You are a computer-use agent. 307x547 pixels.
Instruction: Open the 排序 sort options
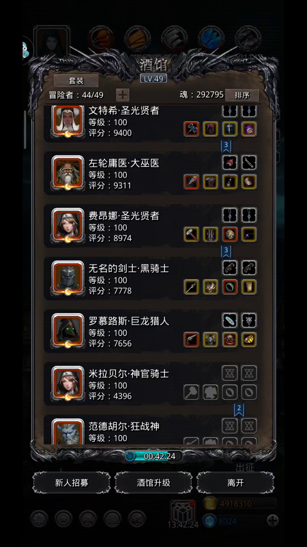(242, 95)
